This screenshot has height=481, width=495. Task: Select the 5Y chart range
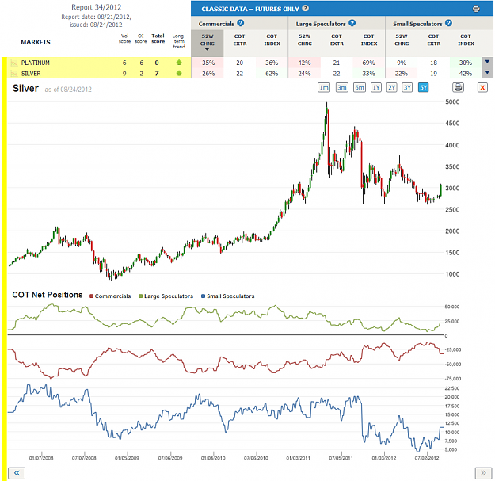pos(423,87)
